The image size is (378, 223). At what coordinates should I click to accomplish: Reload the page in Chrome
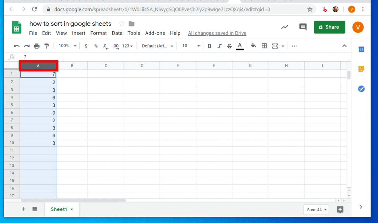pyautogui.click(x=34, y=9)
